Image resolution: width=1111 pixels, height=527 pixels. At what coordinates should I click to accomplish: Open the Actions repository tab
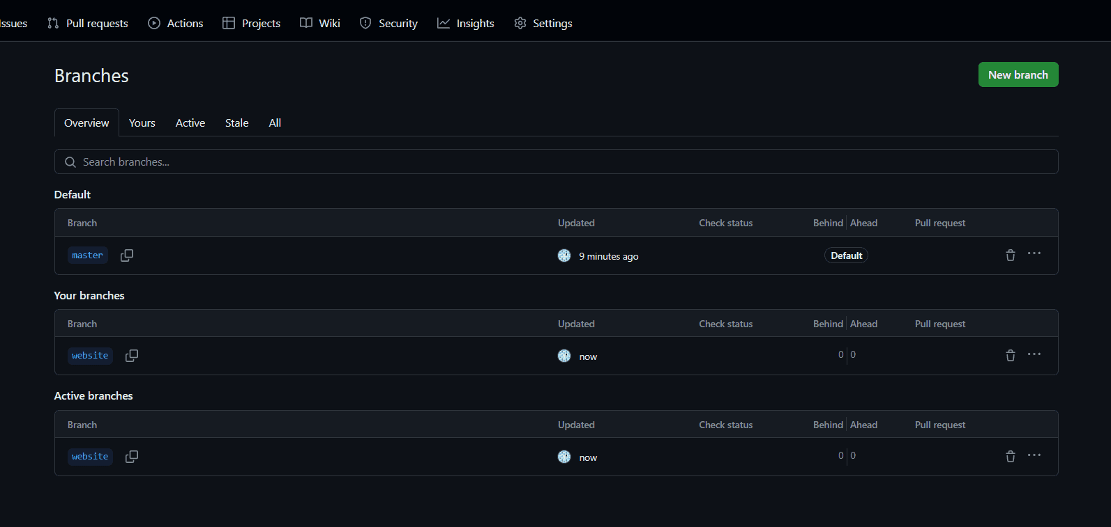[176, 23]
